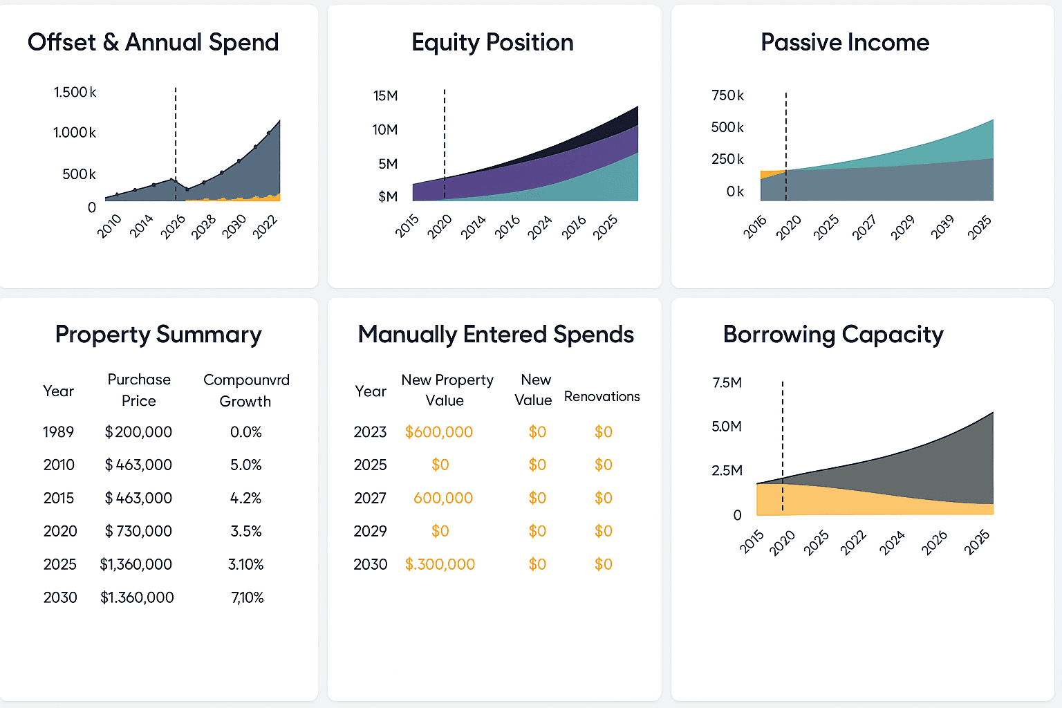Image resolution: width=1062 pixels, height=708 pixels.
Task: Click the Renovations column header
Action: 602,396
